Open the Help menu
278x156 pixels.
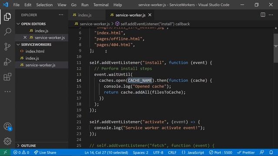click(x=118, y=5)
